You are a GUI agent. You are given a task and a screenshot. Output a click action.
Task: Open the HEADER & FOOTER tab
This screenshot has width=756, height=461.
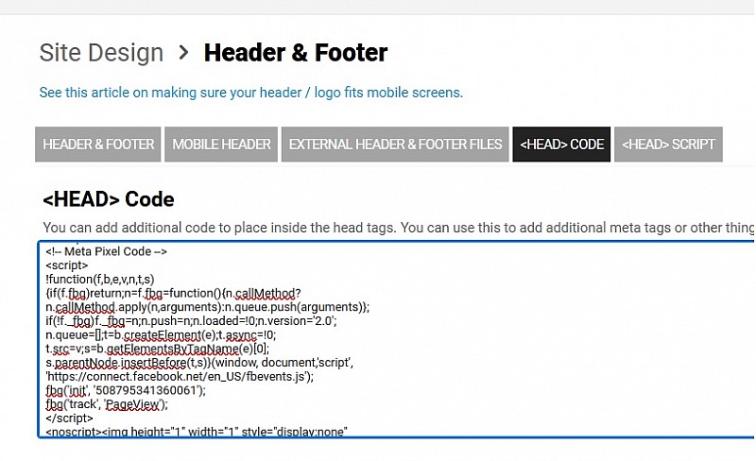coord(98,145)
